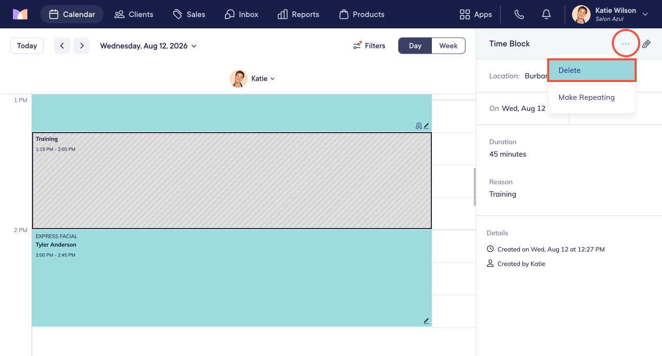Click the 1 PM time label
The image size is (662, 356).
coord(21,100)
